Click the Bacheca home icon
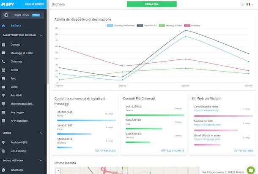This screenshot has height=174, width=258. point(3,26)
